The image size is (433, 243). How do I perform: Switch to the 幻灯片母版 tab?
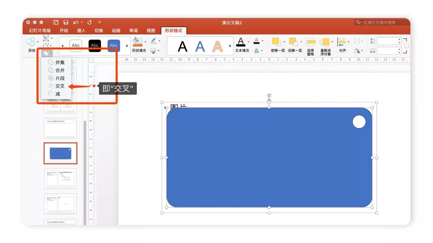coord(40,30)
